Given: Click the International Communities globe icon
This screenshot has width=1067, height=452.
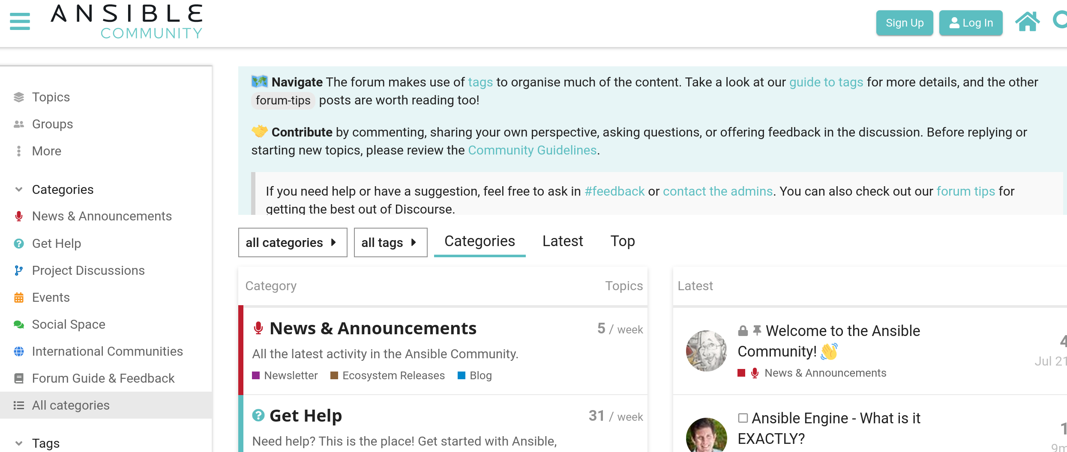Looking at the screenshot, I should [18, 351].
